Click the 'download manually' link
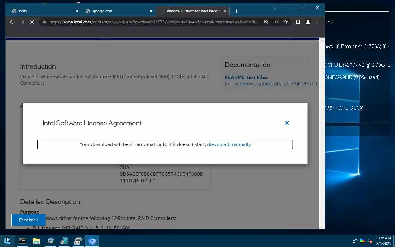This screenshot has width=395, height=247. point(229,144)
